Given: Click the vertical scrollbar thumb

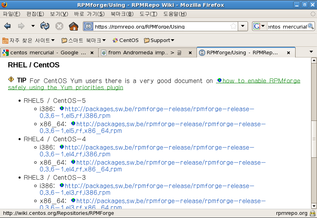Looking at the screenshot, I should pos(314,139).
